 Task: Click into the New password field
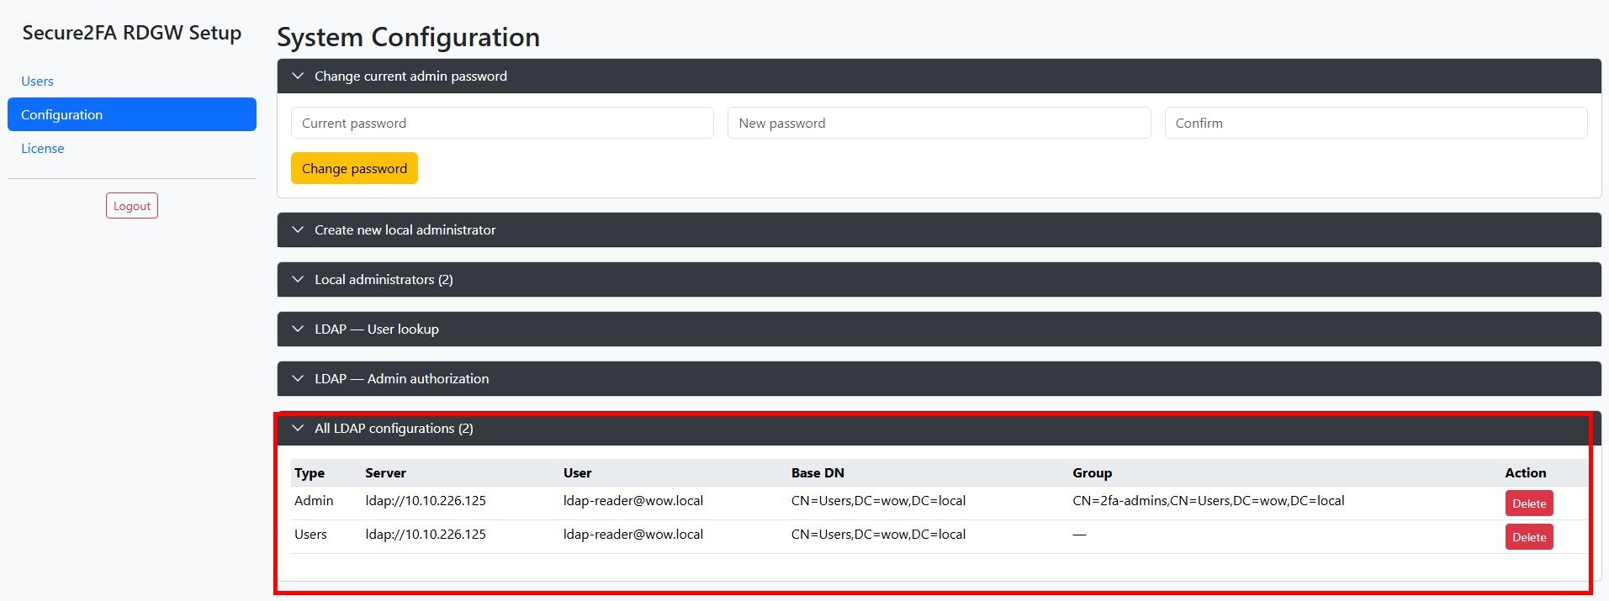[939, 123]
